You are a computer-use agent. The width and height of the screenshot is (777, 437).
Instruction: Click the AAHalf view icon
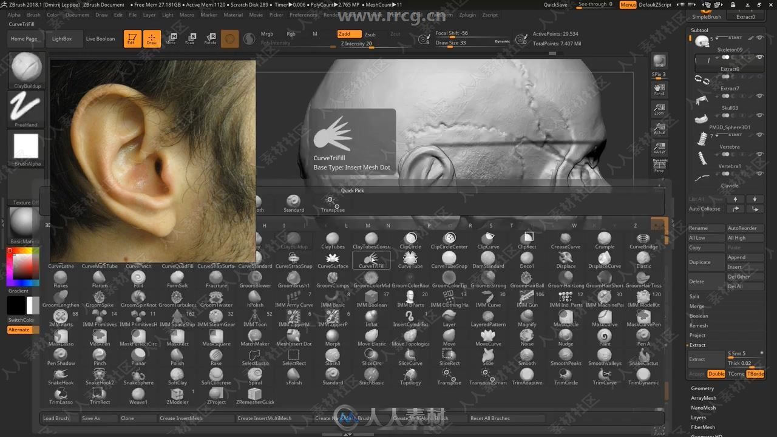(x=659, y=147)
